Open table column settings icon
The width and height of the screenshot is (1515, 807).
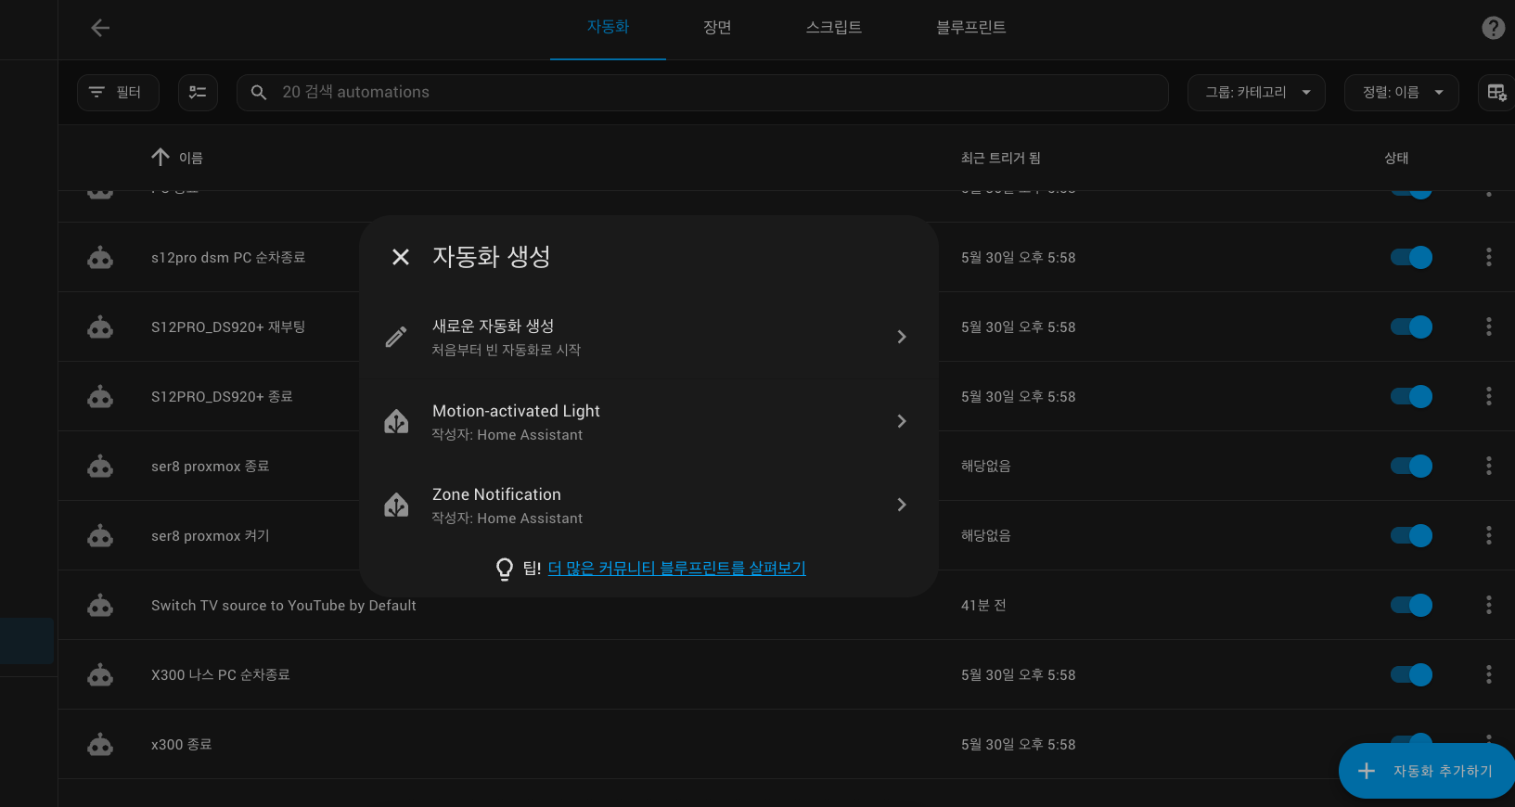point(1496,93)
